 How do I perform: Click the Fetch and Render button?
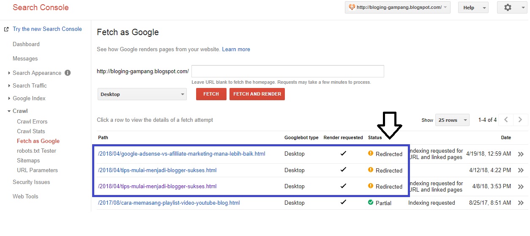pyautogui.click(x=257, y=94)
